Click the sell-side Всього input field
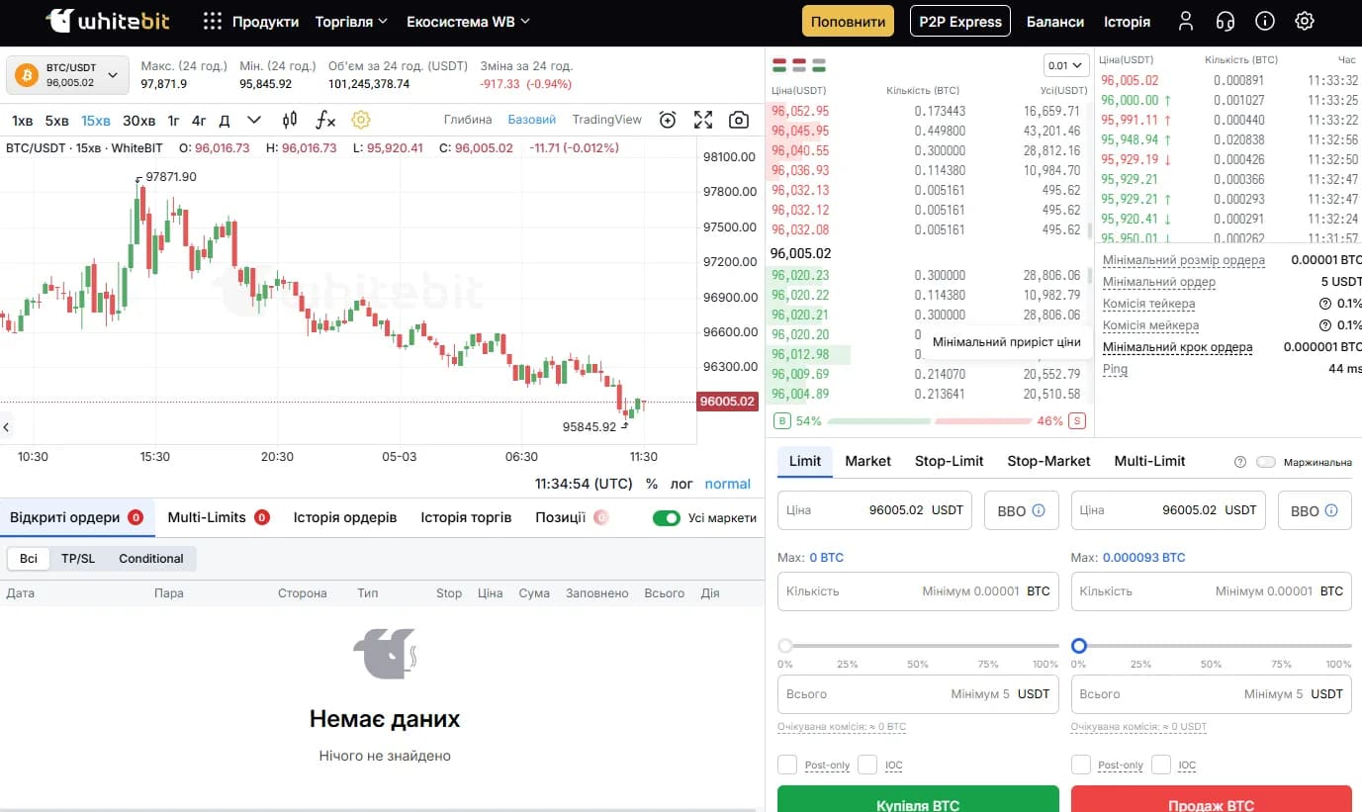The image size is (1362, 812). click(1212, 694)
